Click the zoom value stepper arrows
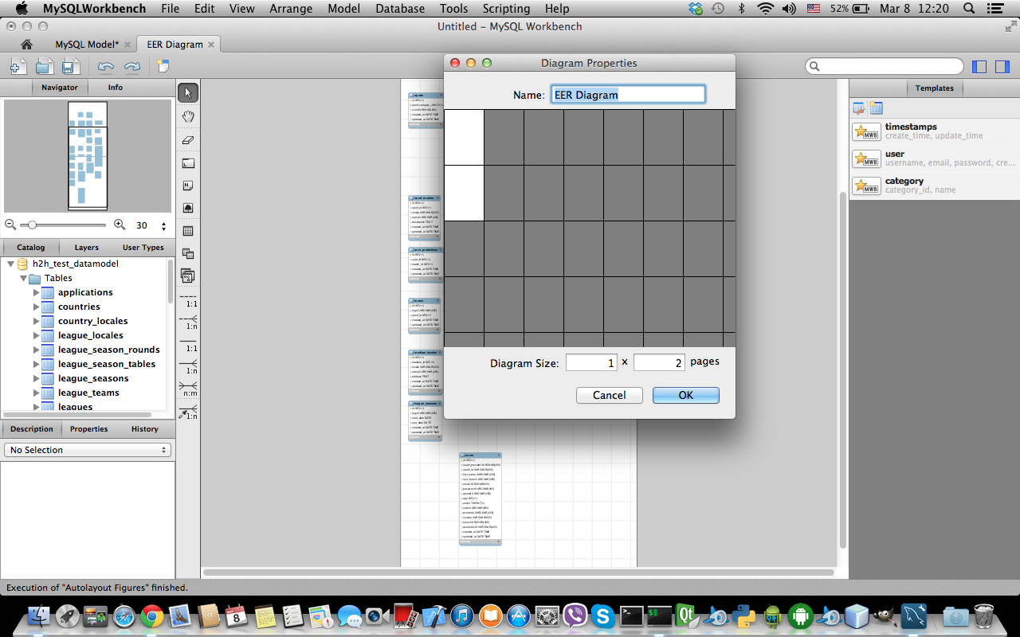The width and height of the screenshot is (1020, 637). [x=164, y=226]
